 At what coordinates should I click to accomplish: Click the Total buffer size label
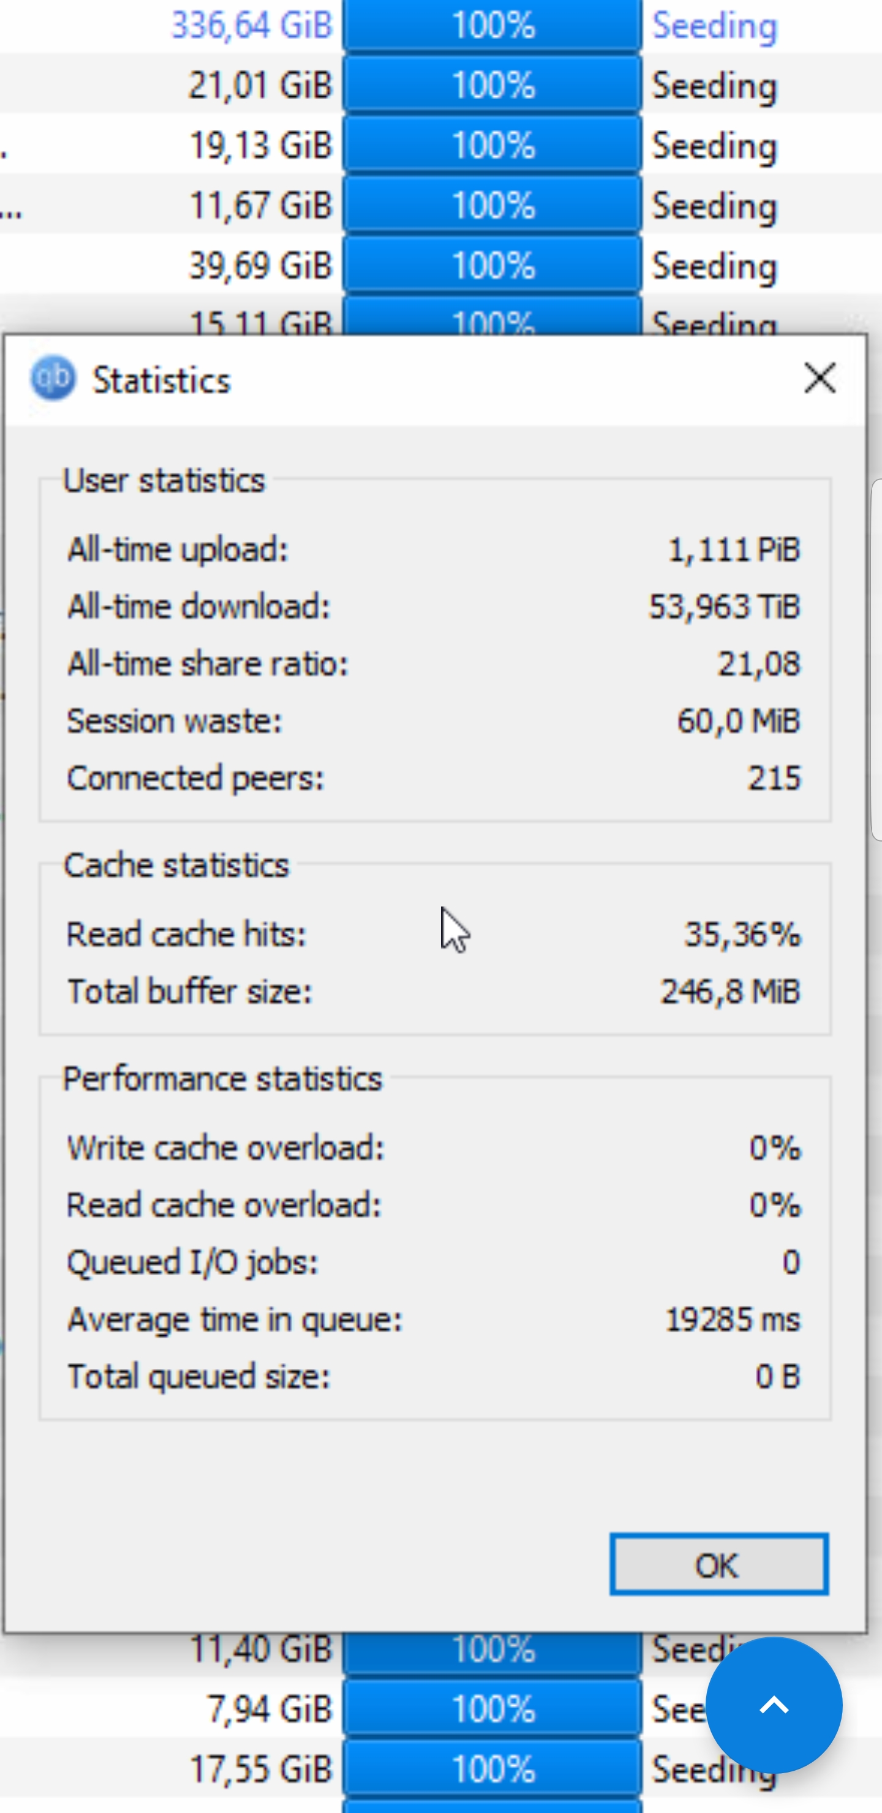[189, 992]
